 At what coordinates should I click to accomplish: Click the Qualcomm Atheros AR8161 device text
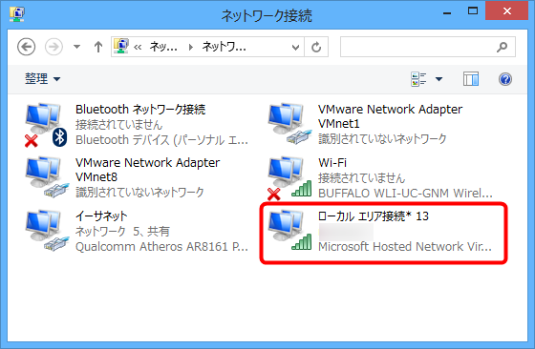(161, 247)
